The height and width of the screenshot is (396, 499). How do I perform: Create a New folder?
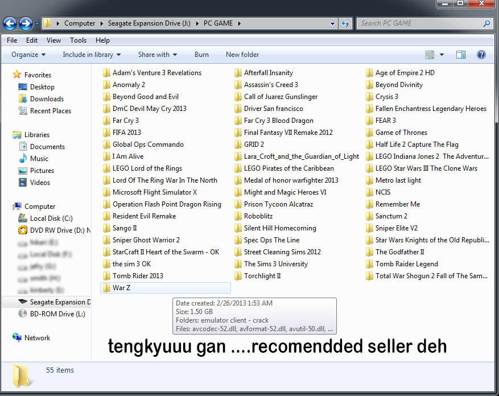242,55
